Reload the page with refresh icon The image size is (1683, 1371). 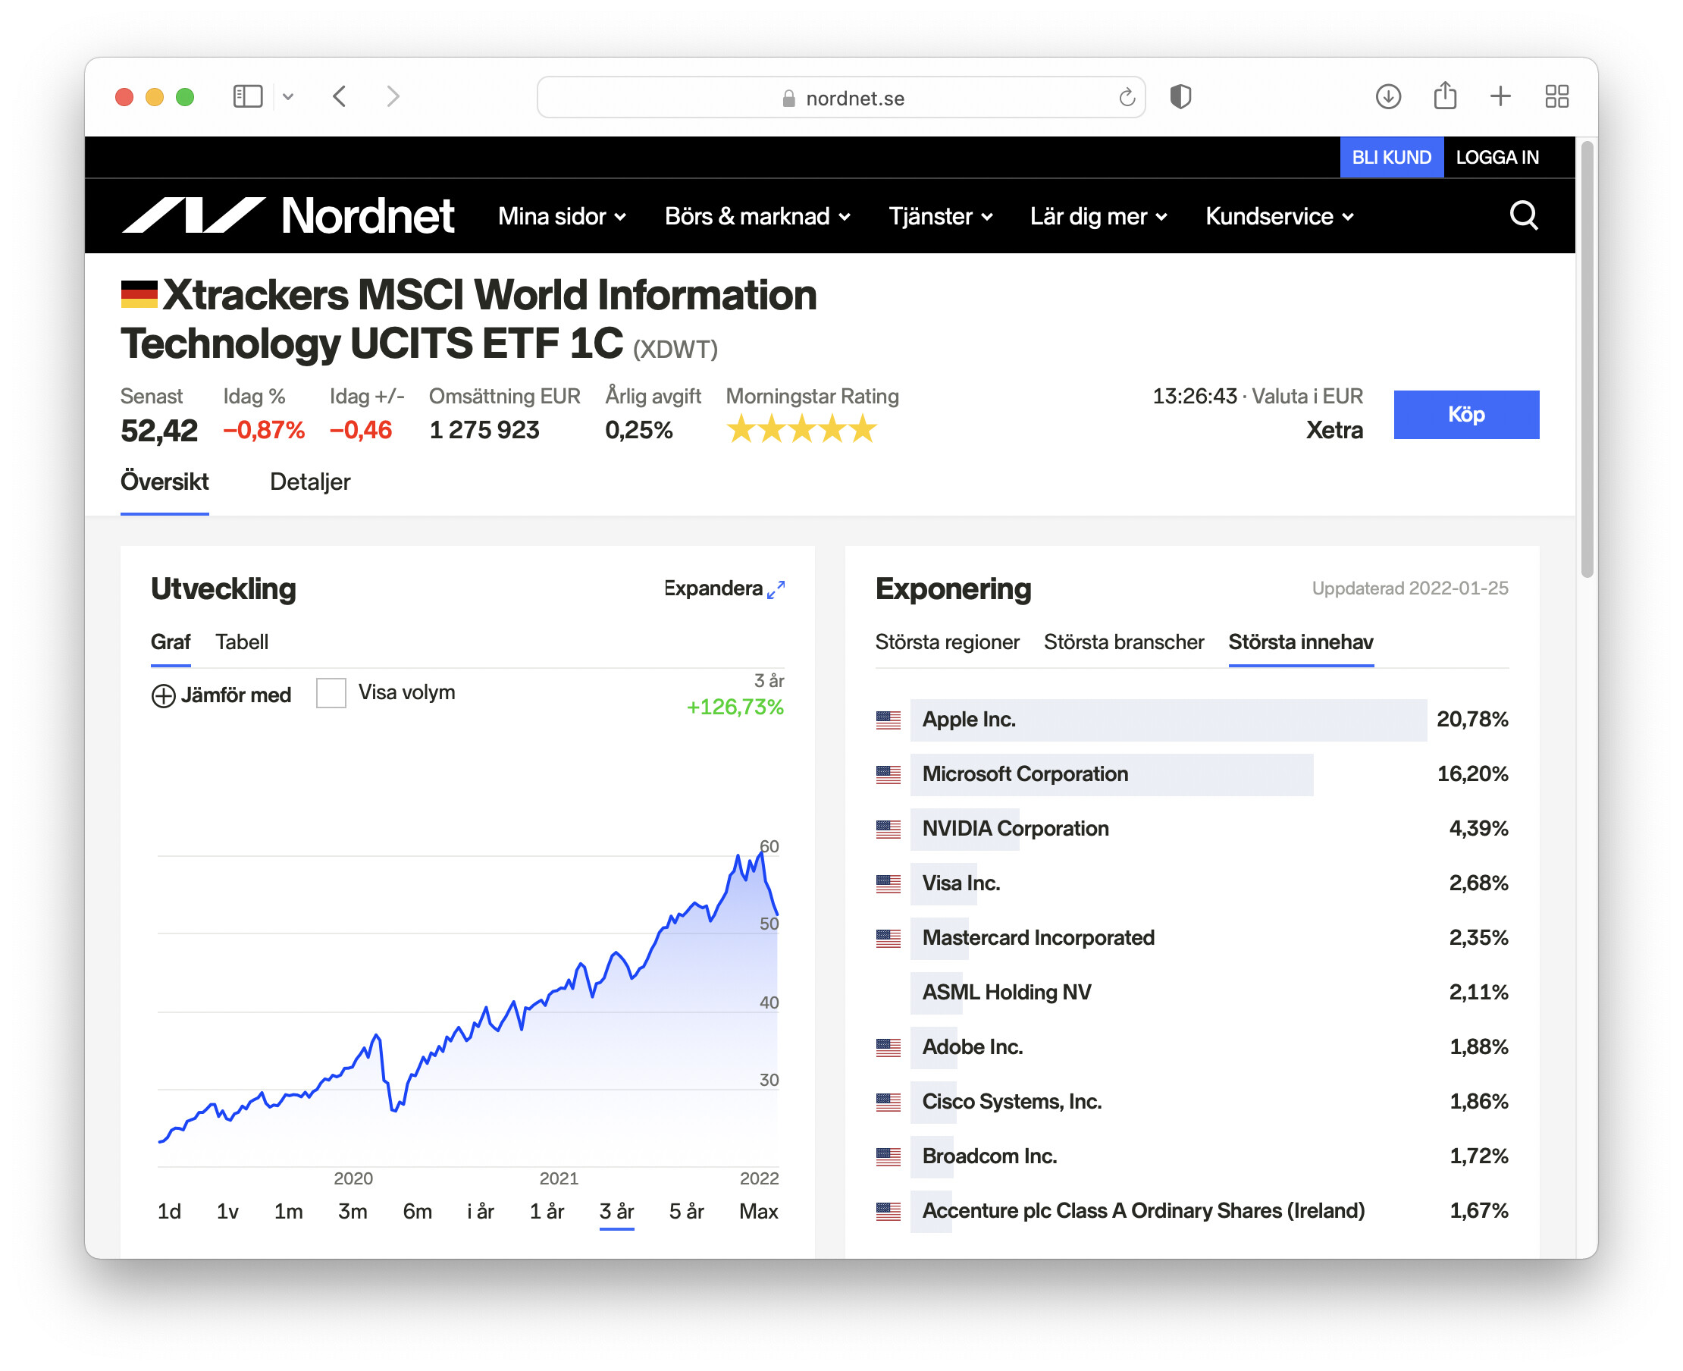click(x=1127, y=97)
